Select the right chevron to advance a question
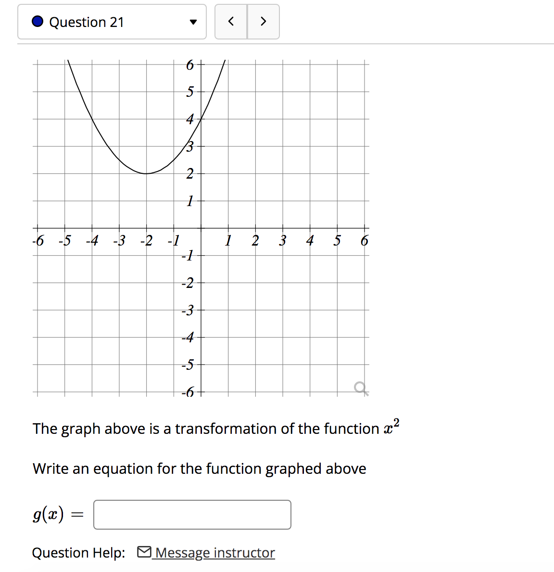554x572 pixels. pos(263,22)
